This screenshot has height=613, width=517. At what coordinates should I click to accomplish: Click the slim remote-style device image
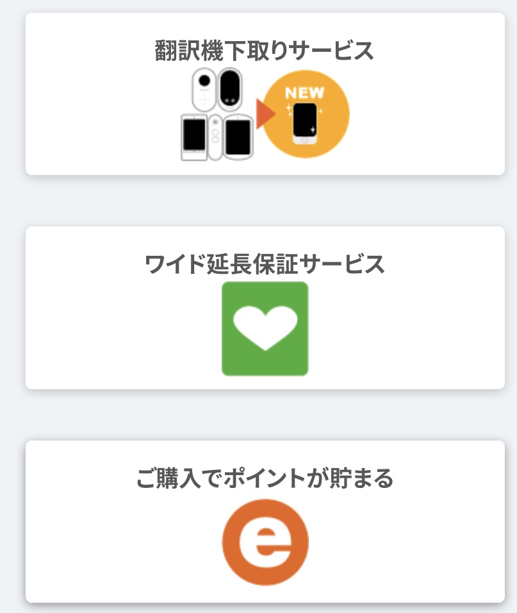(215, 137)
